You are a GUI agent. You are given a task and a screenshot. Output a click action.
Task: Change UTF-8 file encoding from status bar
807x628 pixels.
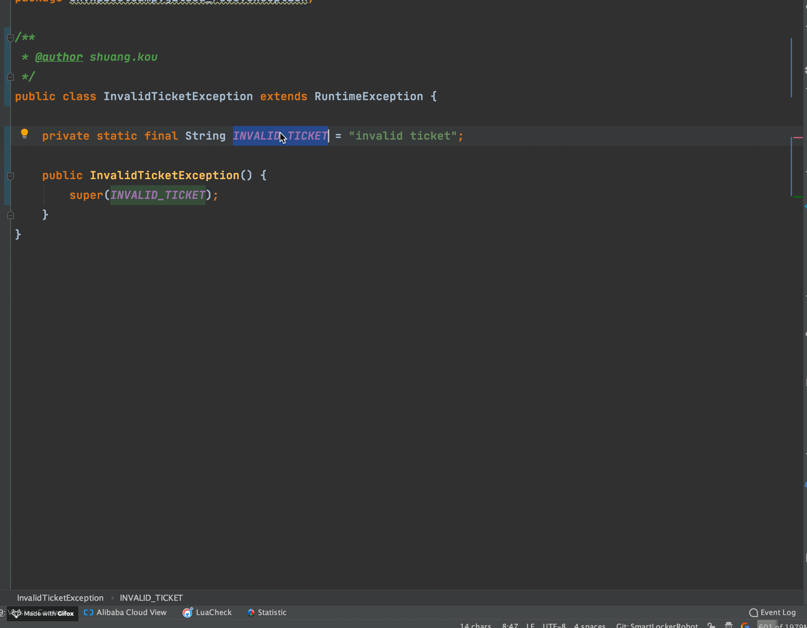(554, 625)
